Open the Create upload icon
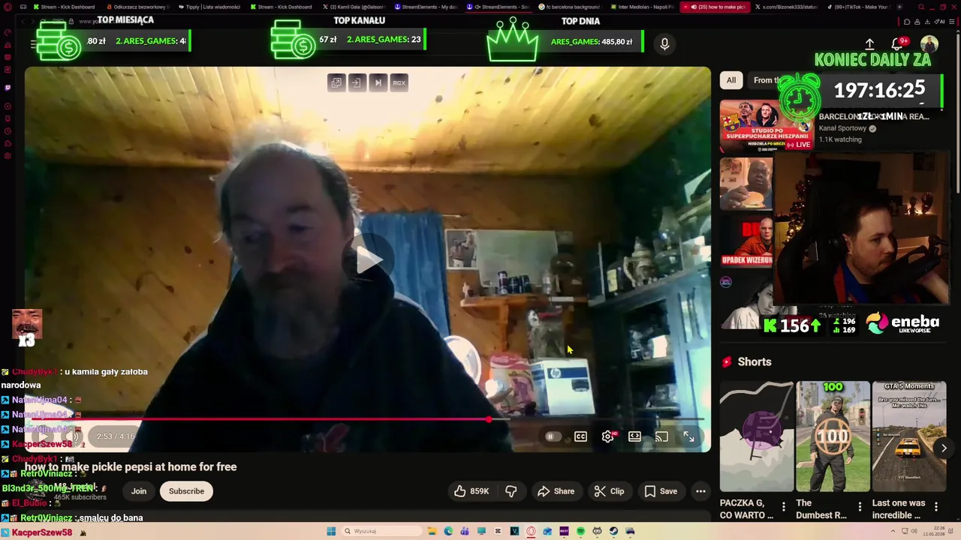Image resolution: width=961 pixels, height=540 pixels. (x=869, y=44)
